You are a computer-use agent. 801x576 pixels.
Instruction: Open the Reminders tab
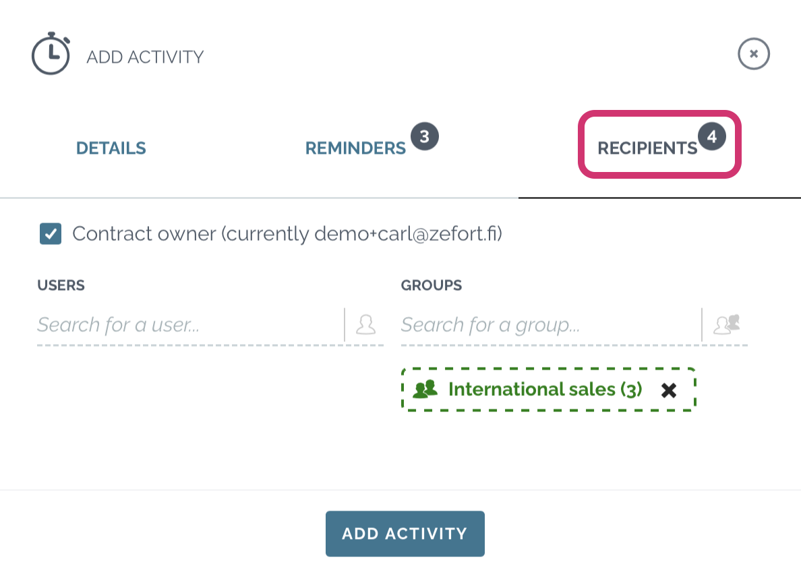pyautogui.click(x=355, y=148)
